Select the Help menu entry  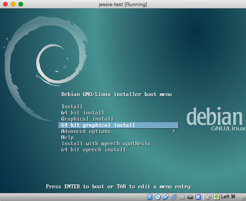point(118,138)
